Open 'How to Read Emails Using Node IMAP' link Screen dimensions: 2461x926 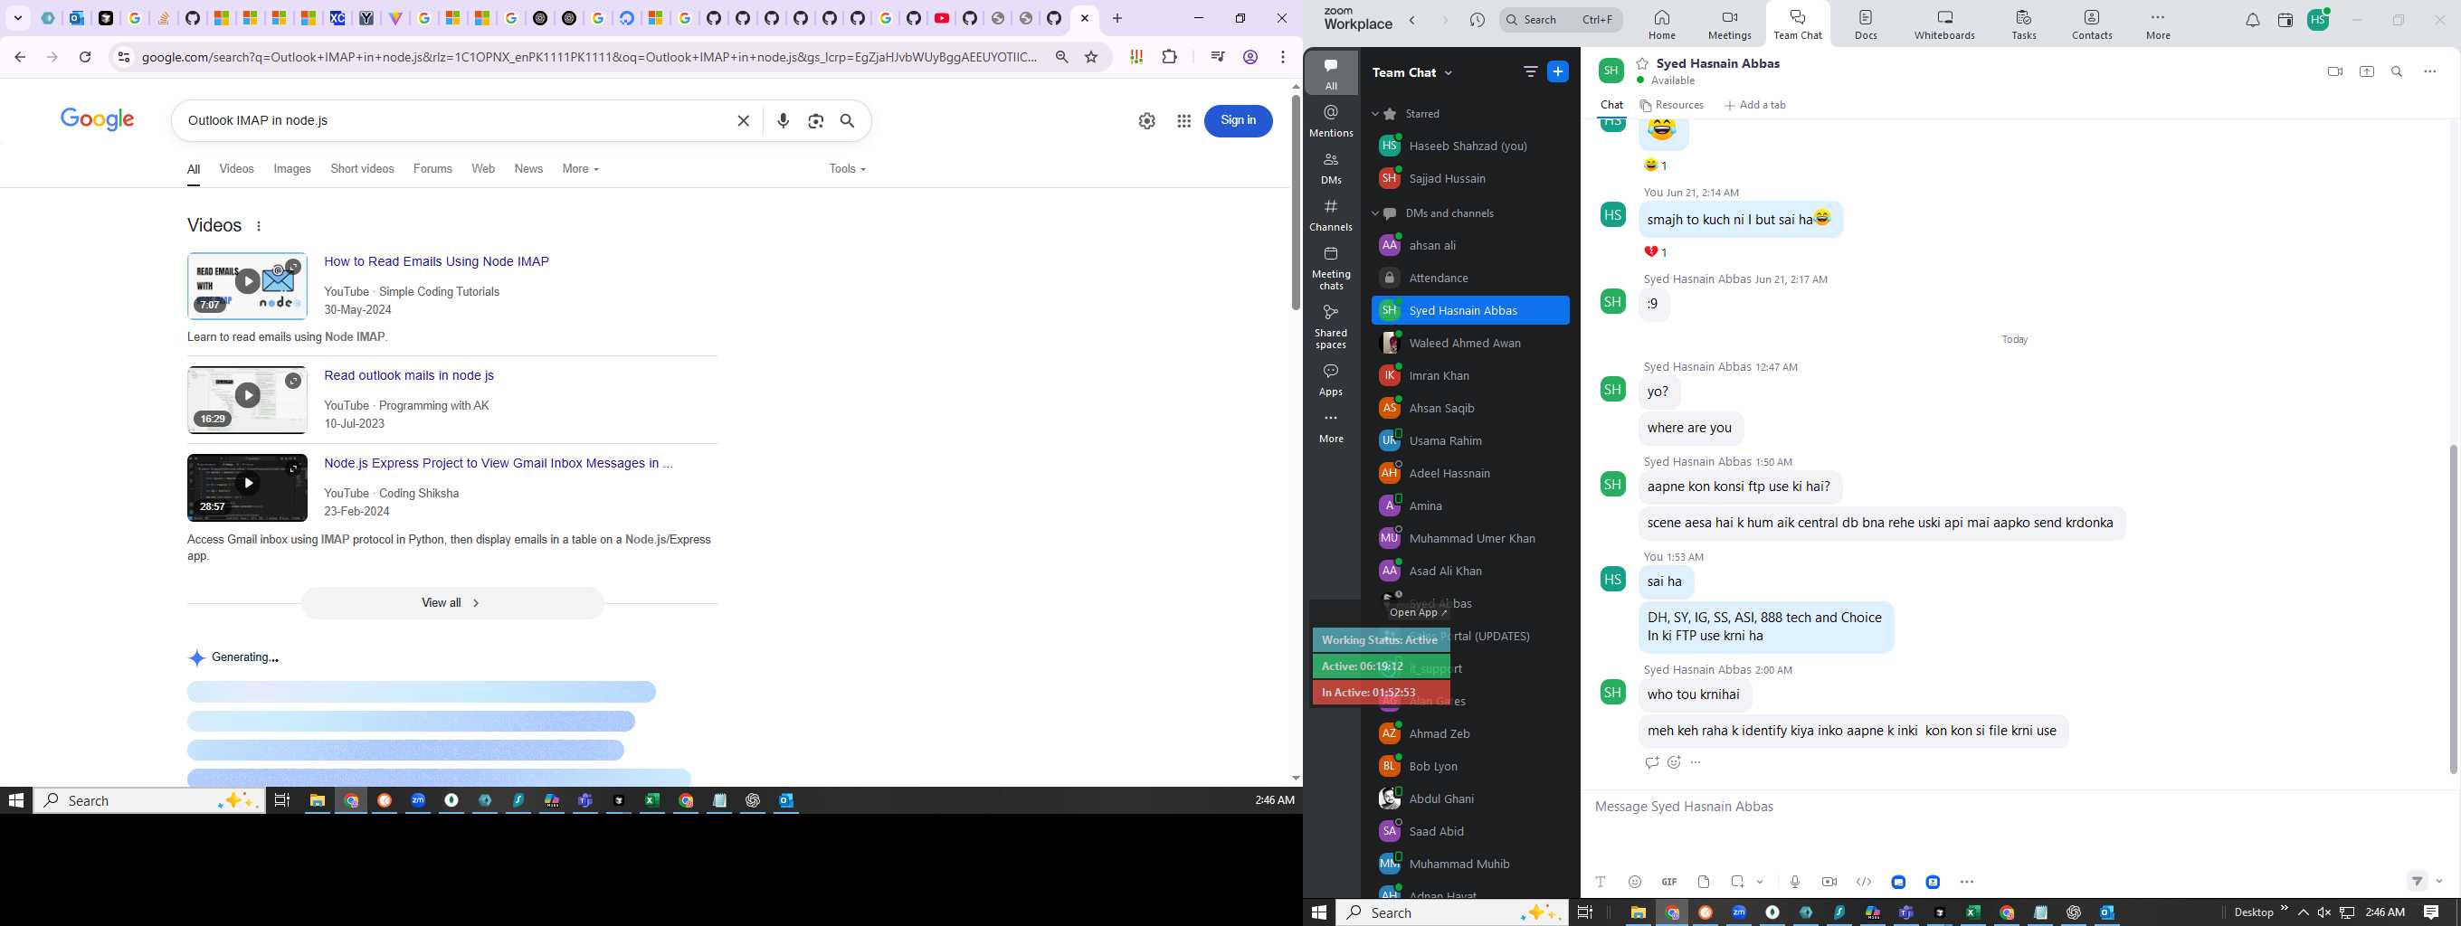[x=437, y=261]
